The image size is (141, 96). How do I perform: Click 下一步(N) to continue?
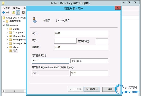click(x=92, y=89)
